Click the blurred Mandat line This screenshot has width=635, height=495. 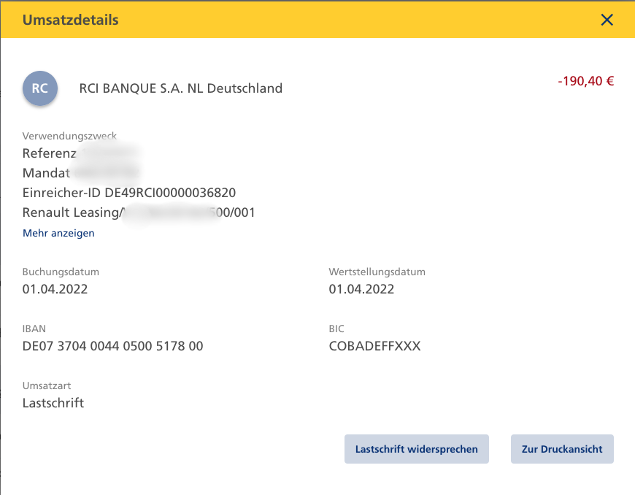tap(80, 173)
